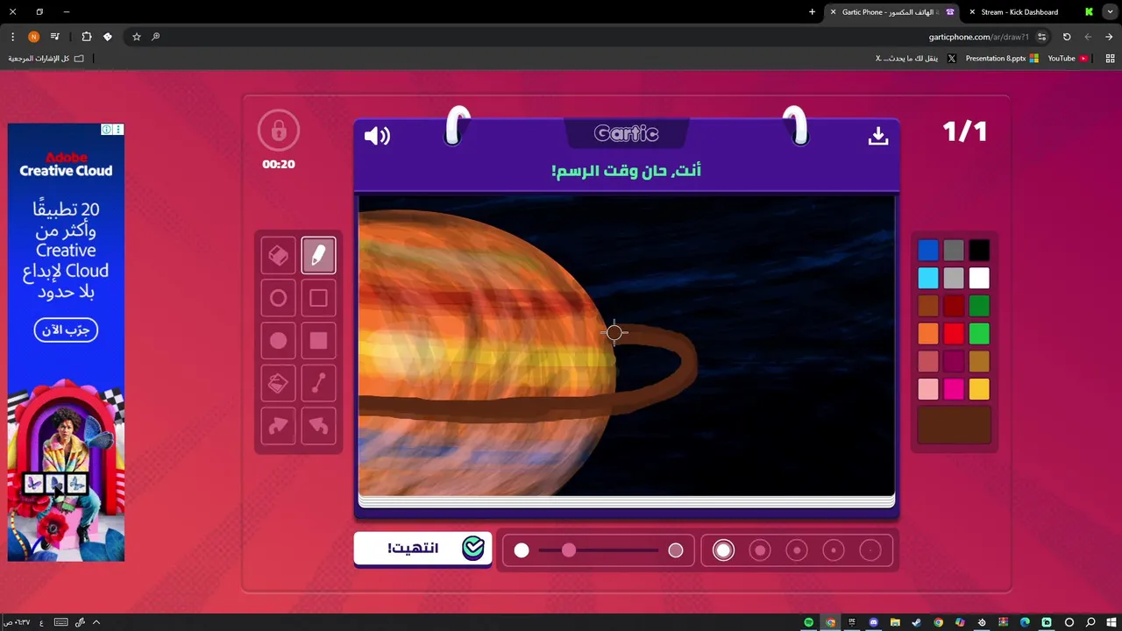Click the انتهيت! done button
Viewport: 1122px width, 631px height.
423,549
